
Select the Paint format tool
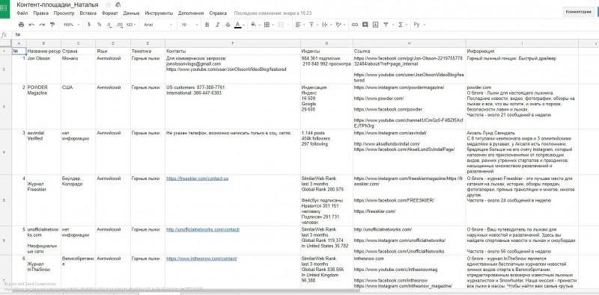pyautogui.click(x=52, y=25)
